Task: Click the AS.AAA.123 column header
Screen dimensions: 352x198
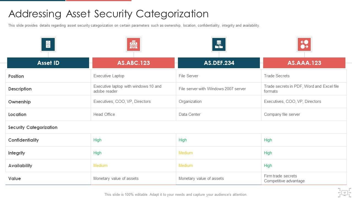Action: pyautogui.click(x=304, y=63)
